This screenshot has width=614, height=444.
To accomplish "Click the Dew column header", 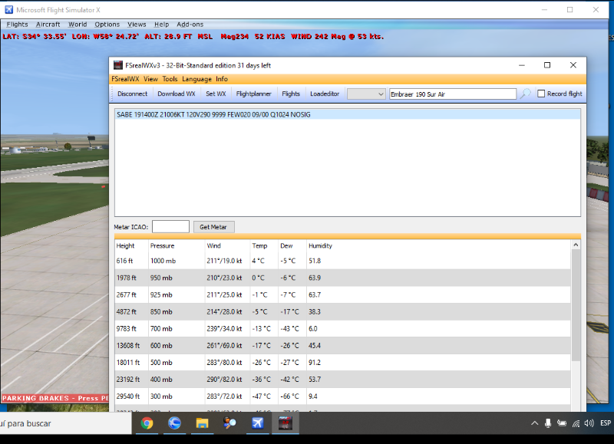I will pos(286,245).
